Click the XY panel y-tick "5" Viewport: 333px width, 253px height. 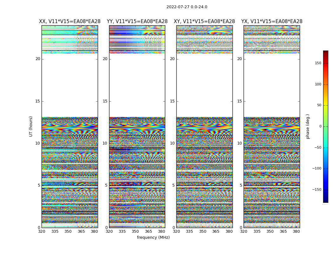pos(173,185)
